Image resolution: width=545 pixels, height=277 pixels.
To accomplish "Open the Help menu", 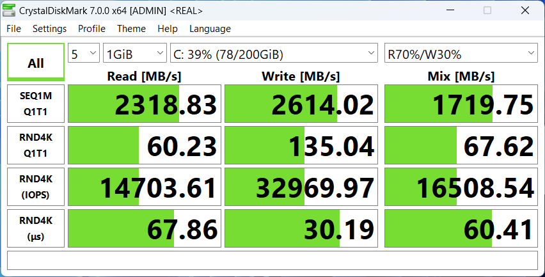I will click(x=168, y=29).
